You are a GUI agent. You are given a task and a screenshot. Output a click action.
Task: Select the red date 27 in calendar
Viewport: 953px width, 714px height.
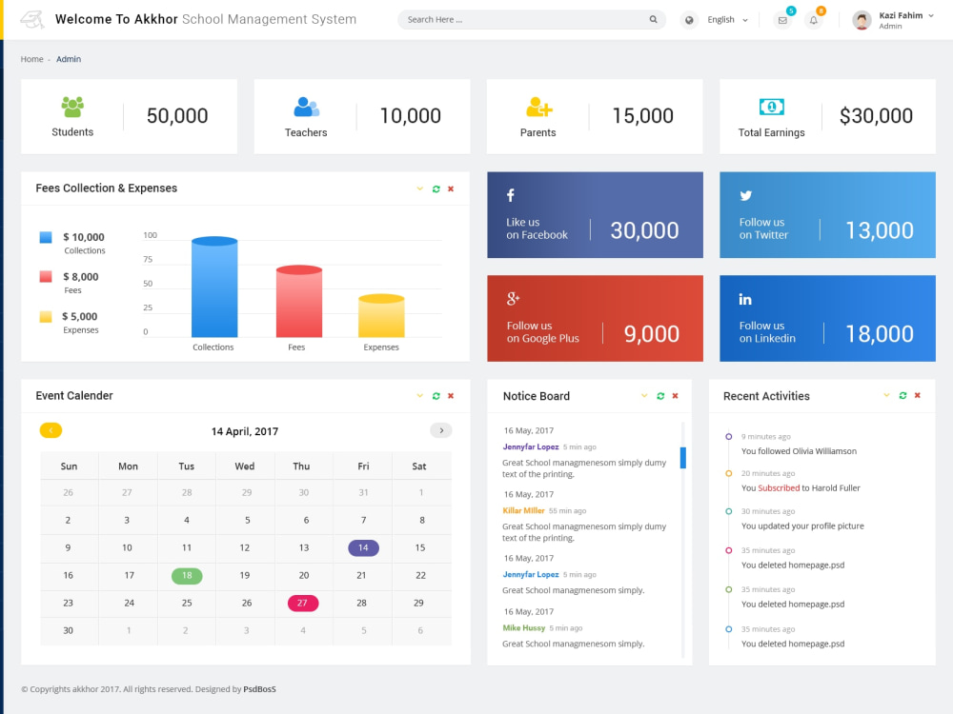coord(303,603)
